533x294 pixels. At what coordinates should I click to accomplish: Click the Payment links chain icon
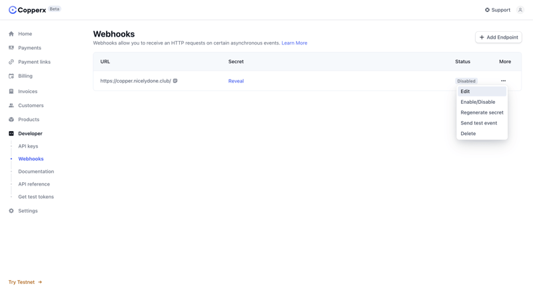coord(11,62)
